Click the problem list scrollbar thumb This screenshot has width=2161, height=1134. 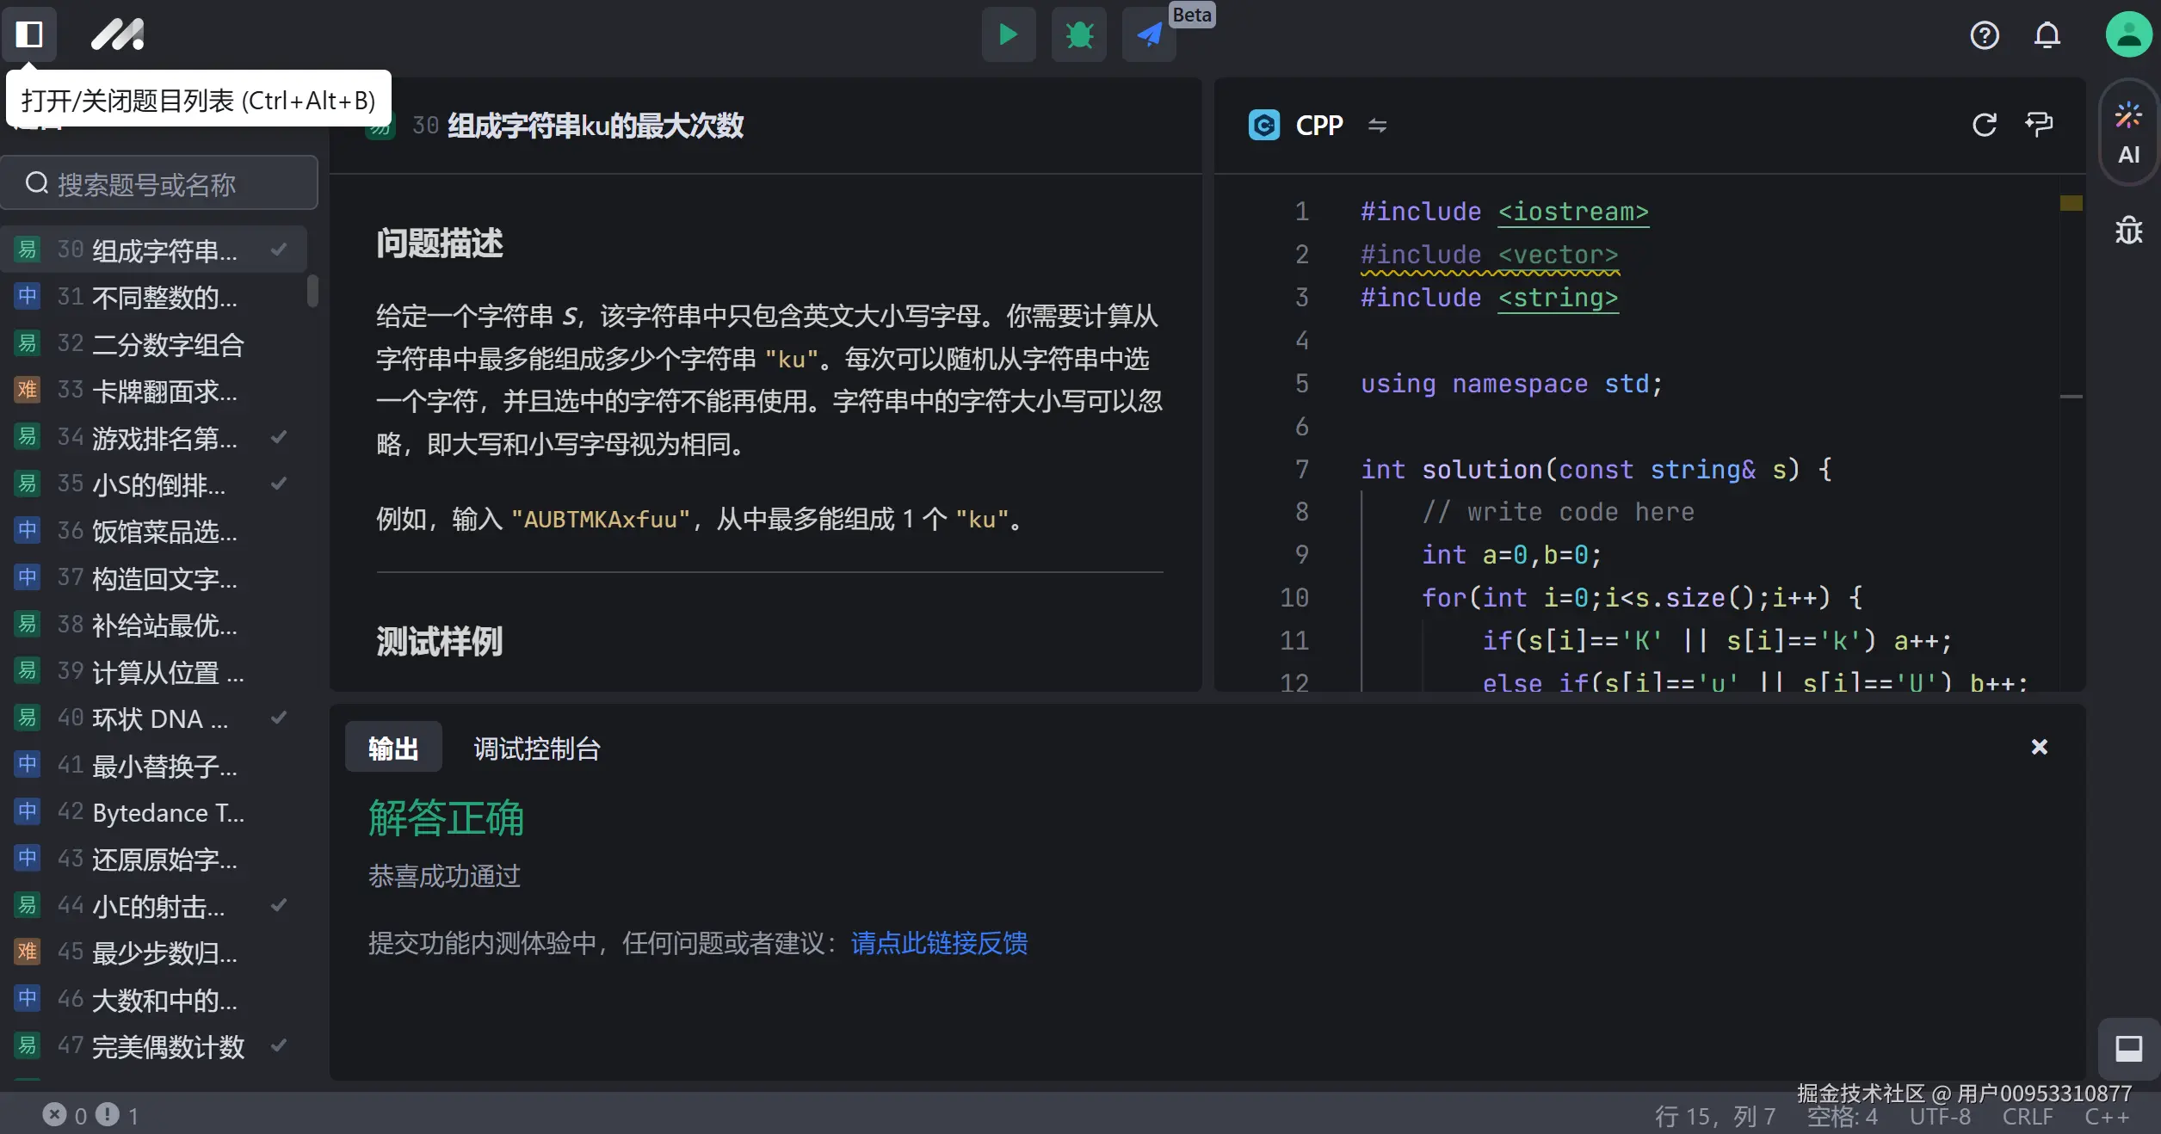point(312,290)
